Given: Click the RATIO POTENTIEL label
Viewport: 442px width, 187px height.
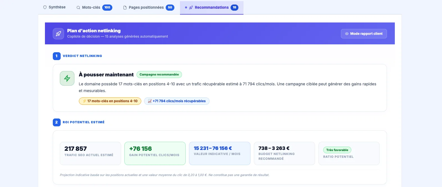Looking at the screenshot, I should click(338, 157).
